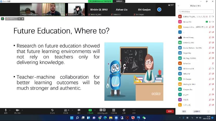Click the participant search input field

point(196,11)
